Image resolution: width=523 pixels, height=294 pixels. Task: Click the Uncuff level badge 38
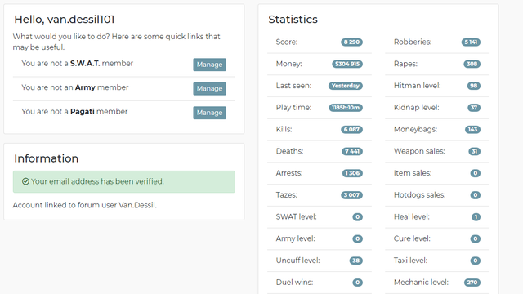[x=356, y=261]
